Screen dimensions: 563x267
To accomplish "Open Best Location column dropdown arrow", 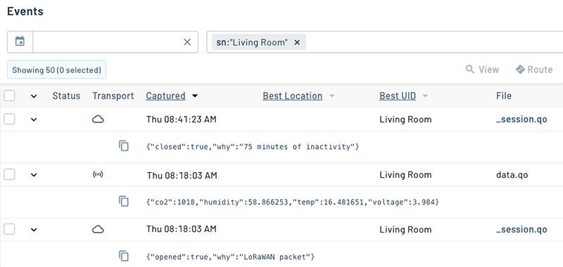I will click(331, 96).
